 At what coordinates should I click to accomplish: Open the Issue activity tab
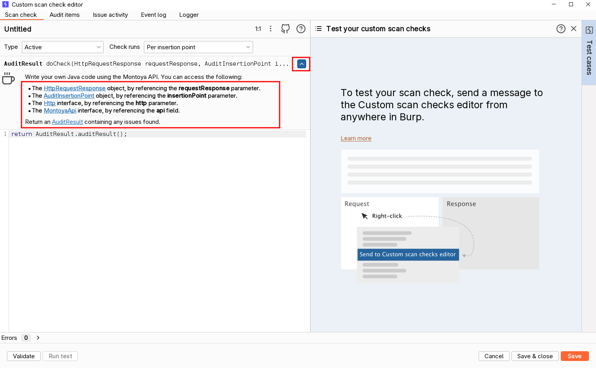pos(110,15)
